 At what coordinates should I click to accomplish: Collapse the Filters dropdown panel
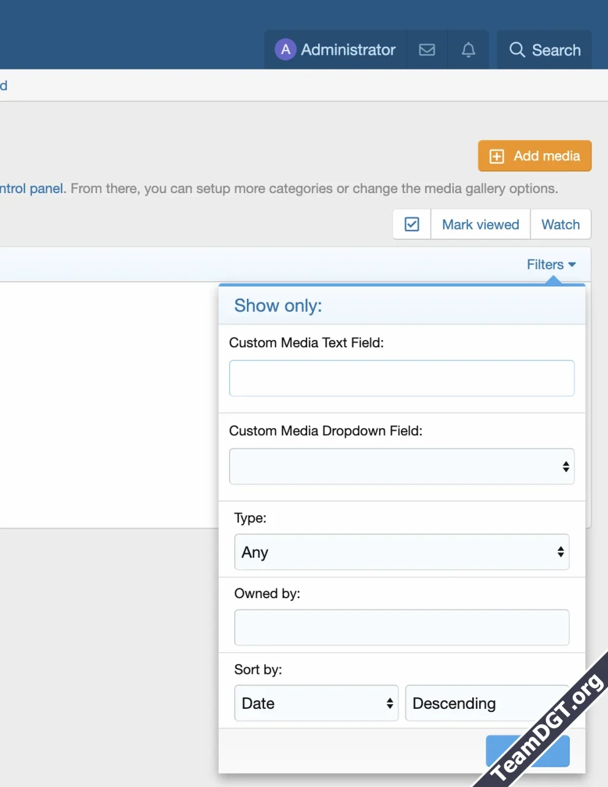[550, 264]
